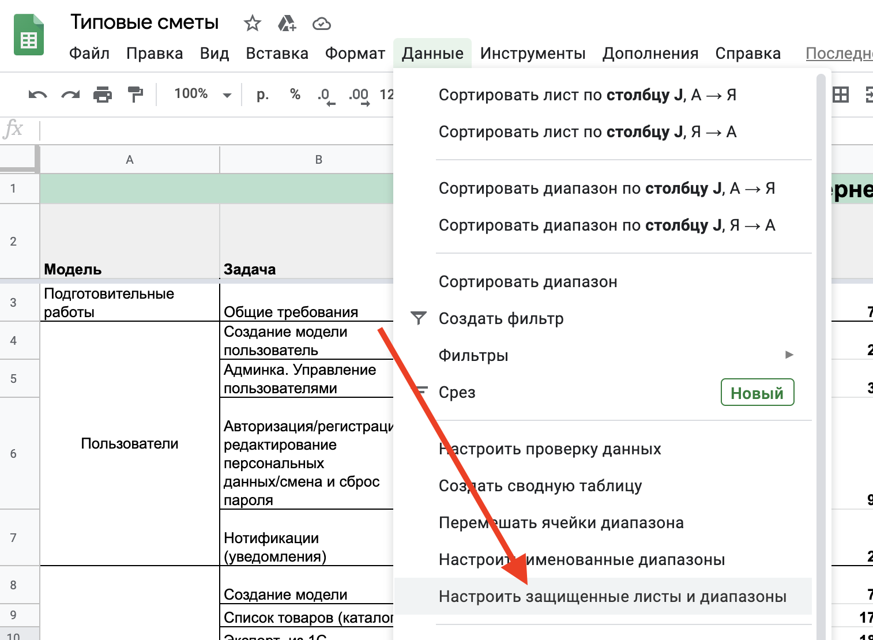The width and height of the screenshot is (873, 640).
Task: Click the undo arrow icon
Action: point(38,95)
